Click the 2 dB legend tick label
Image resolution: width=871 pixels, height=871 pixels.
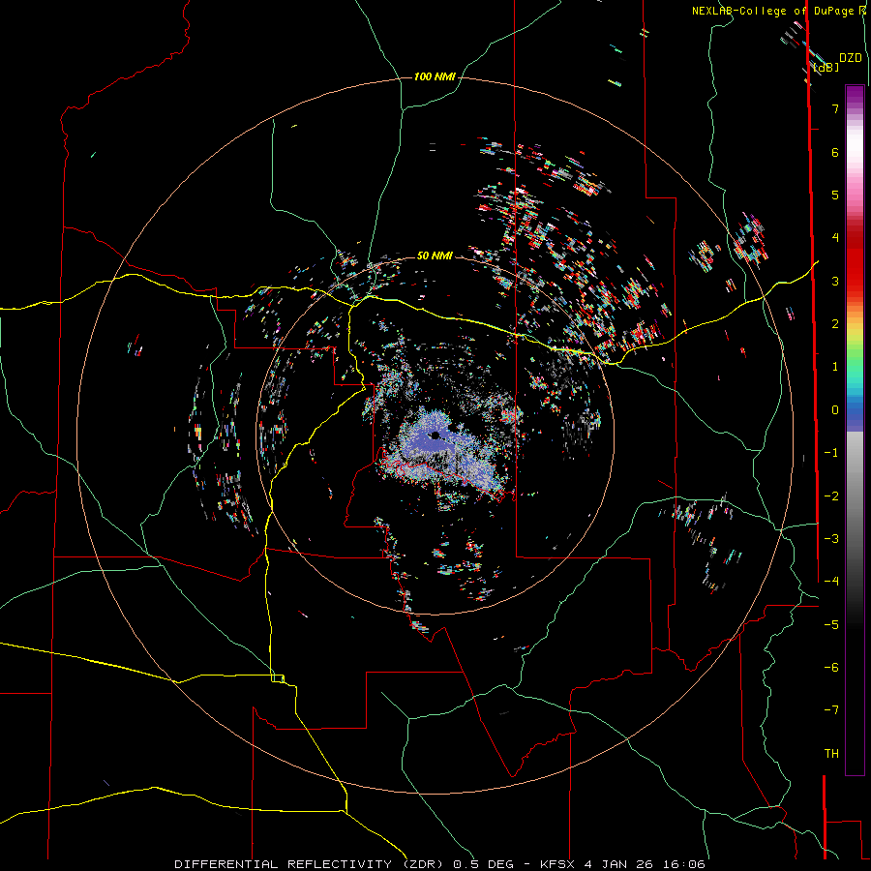(835, 324)
